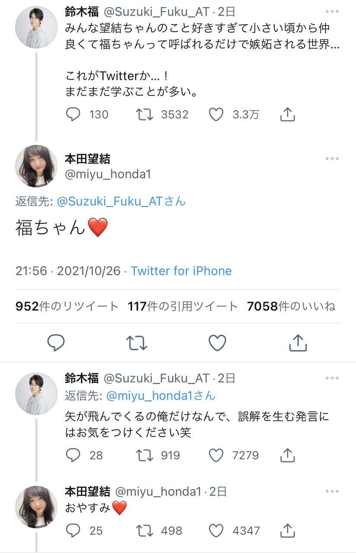Open the Twitter for iPhone source link
This screenshot has height=553, width=356.
click(181, 271)
